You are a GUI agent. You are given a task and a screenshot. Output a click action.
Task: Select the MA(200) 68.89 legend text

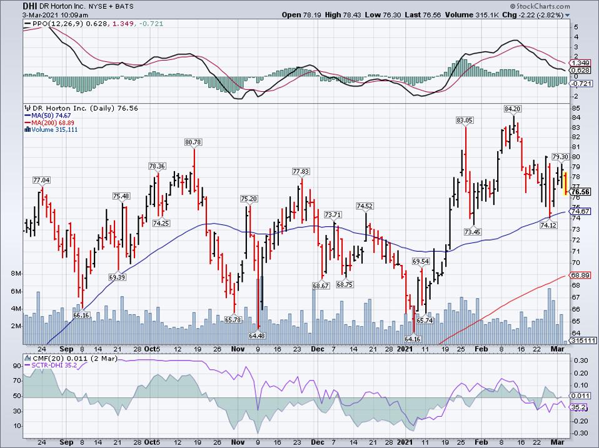coord(53,123)
